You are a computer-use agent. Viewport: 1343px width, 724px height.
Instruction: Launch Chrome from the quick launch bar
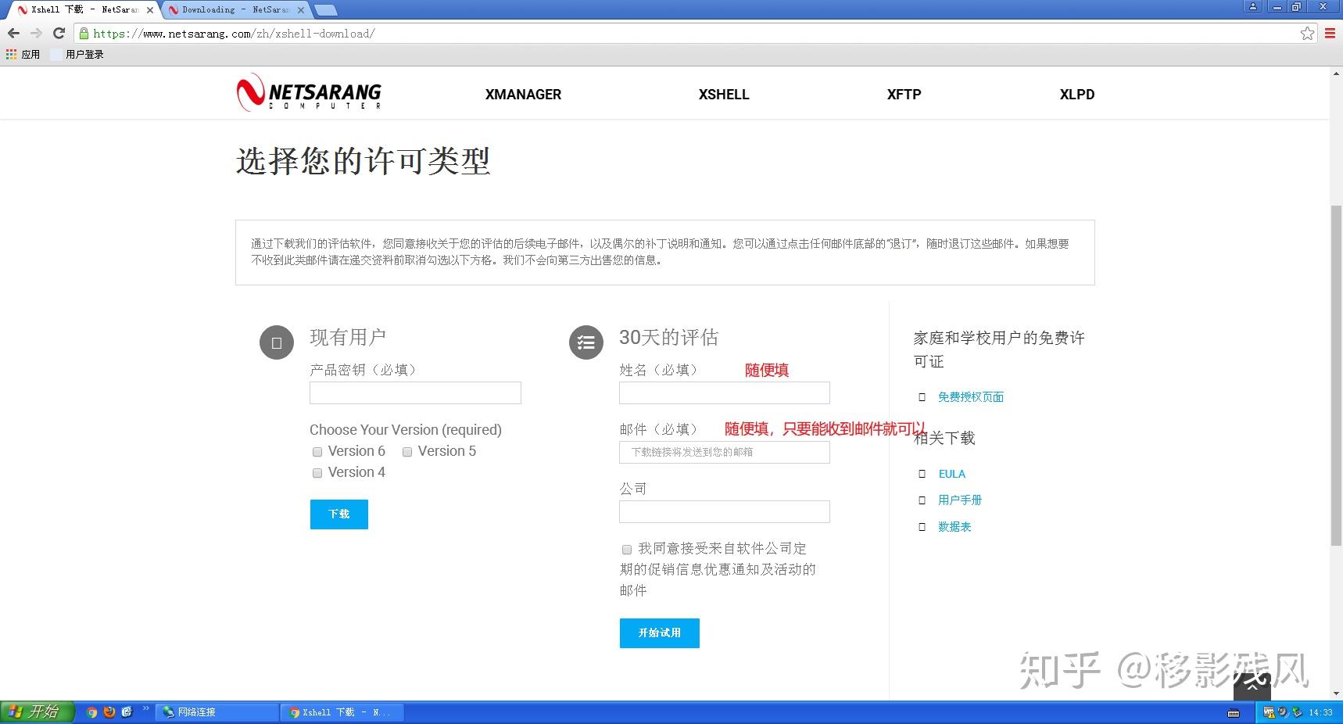(x=91, y=712)
